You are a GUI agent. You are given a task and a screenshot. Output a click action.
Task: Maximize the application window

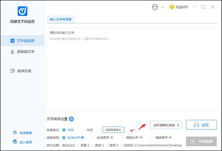point(204,7)
